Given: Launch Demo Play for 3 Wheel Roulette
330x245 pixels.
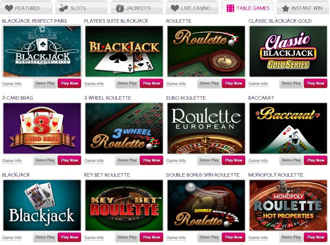Looking at the screenshot, I should click(x=127, y=160).
